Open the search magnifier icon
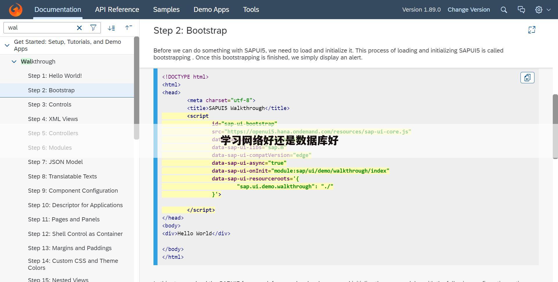 (x=504, y=10)
